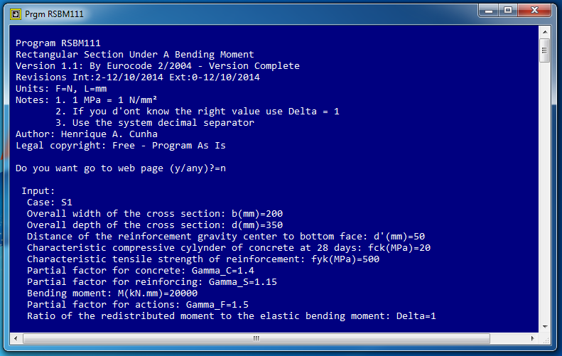Click the window resize grip in corner

point(545,339)
